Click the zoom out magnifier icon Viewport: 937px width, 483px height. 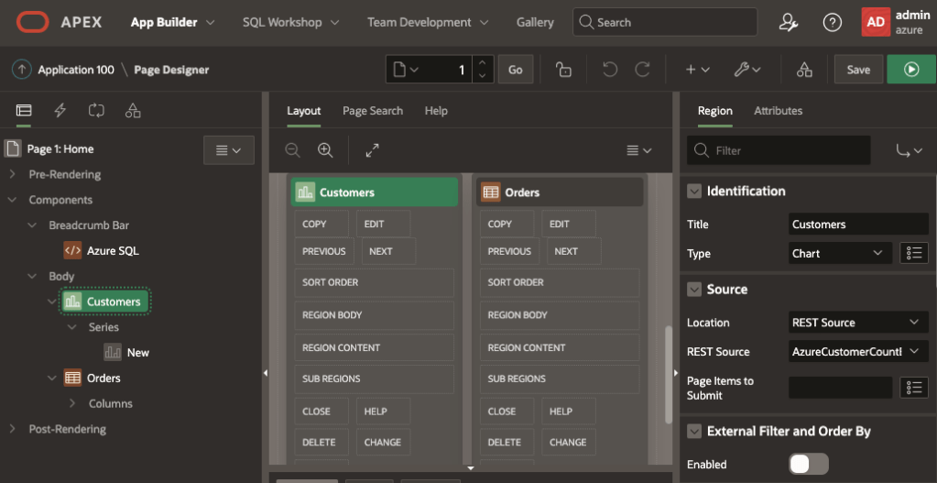[292, 150]
